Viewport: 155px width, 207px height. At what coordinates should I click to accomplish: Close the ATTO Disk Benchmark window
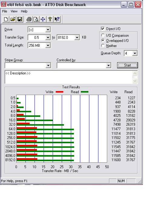138,5
